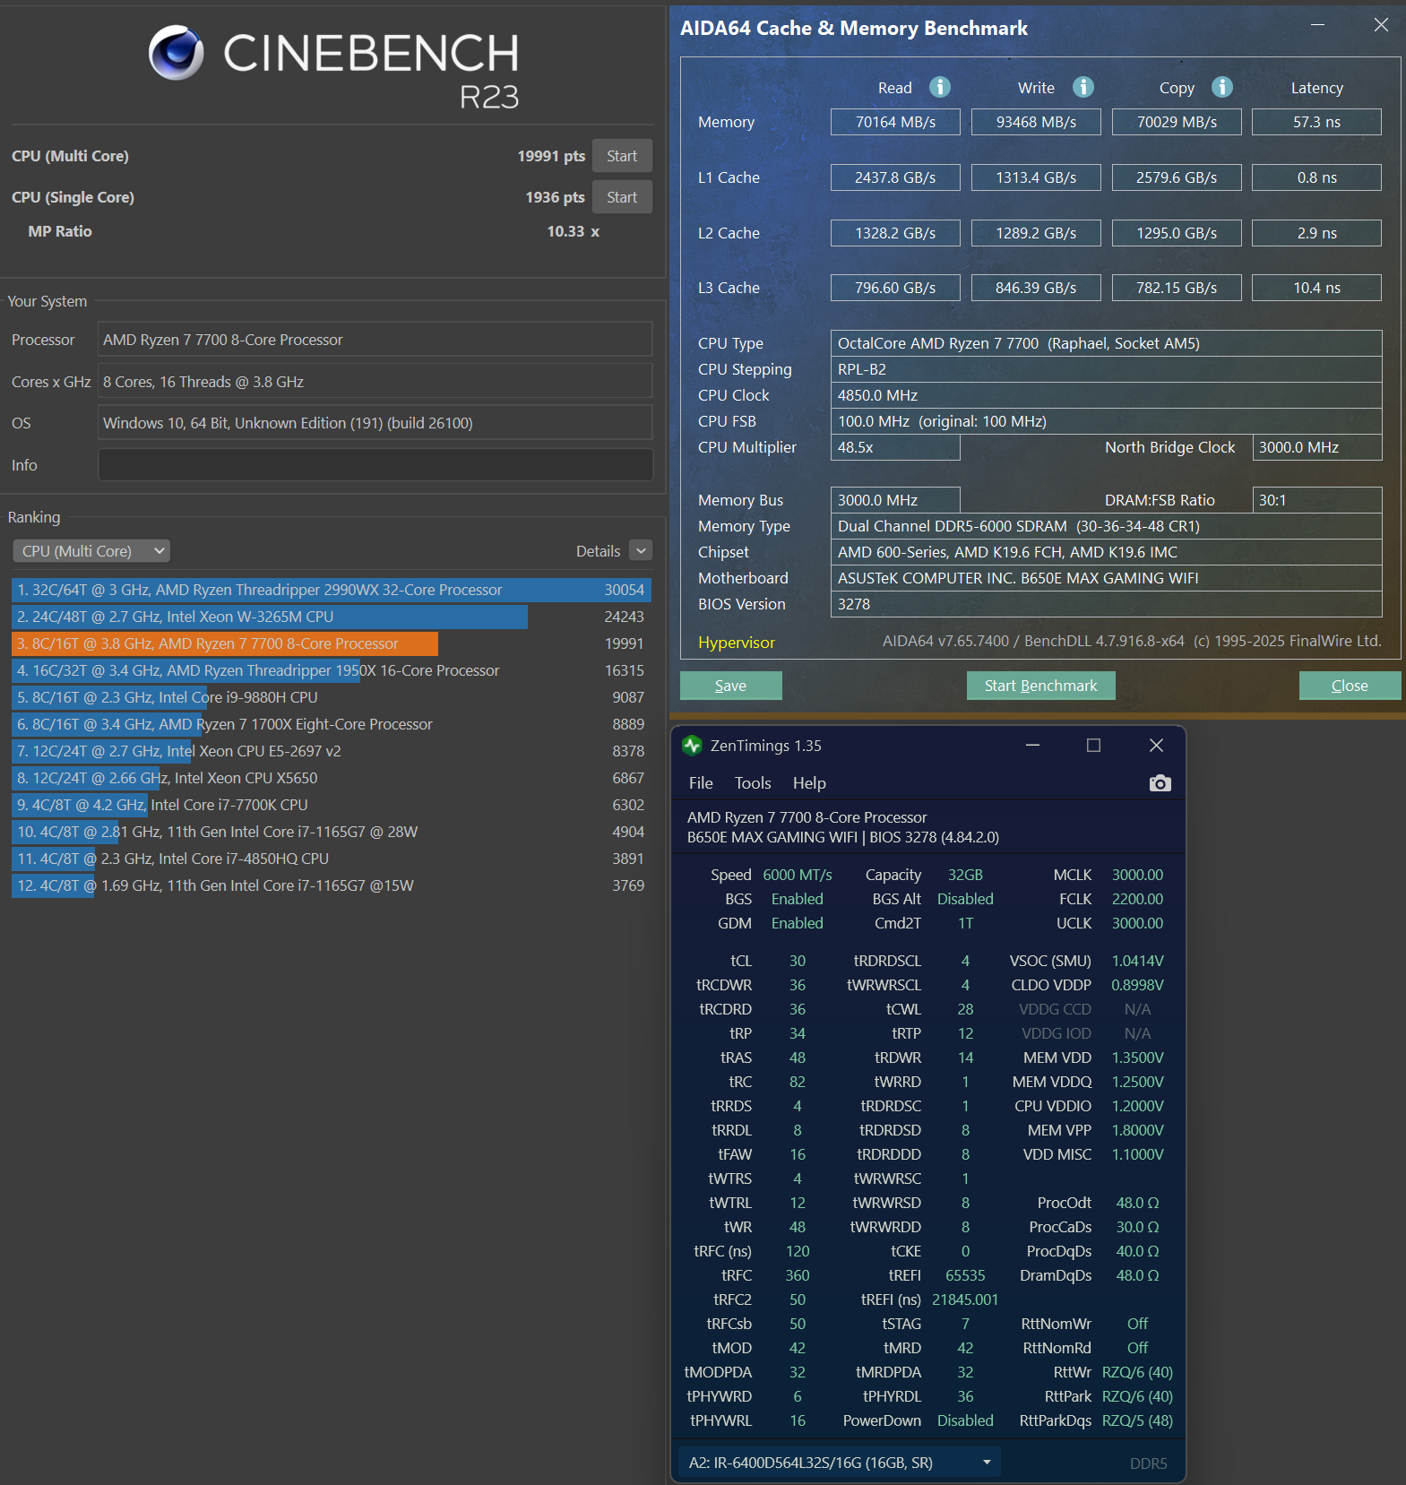
Task: Click the Write info icon in AIDA64
Action: click(1083, 87)
